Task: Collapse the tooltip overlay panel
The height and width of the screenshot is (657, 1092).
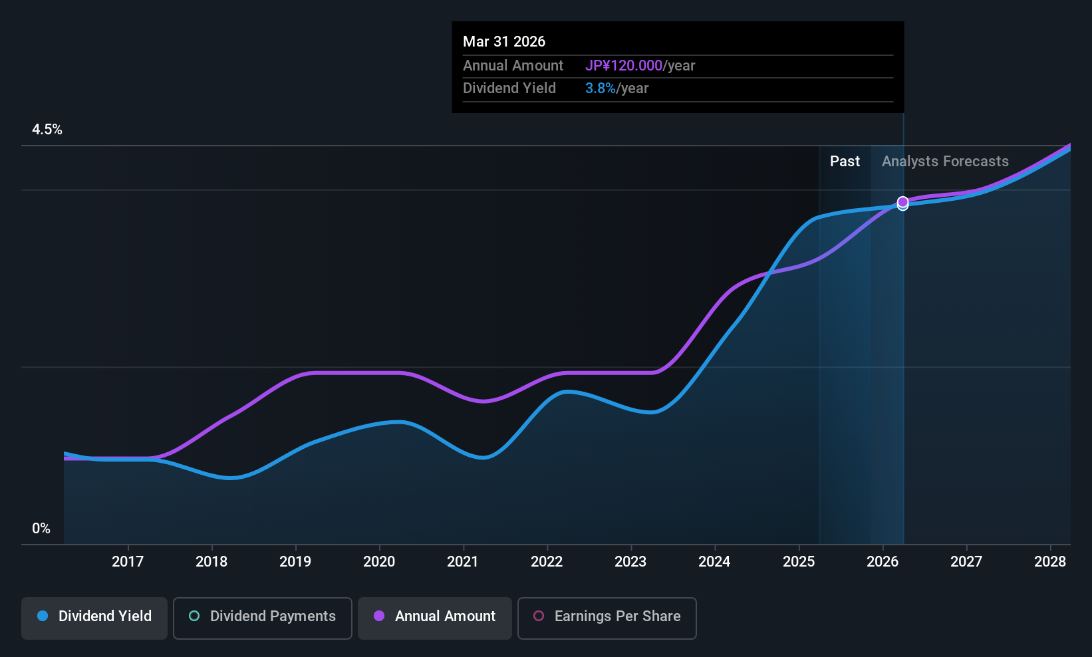Action: coord(677,66)
